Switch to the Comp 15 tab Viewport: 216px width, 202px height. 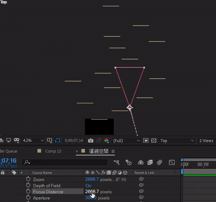coord(53,151)
